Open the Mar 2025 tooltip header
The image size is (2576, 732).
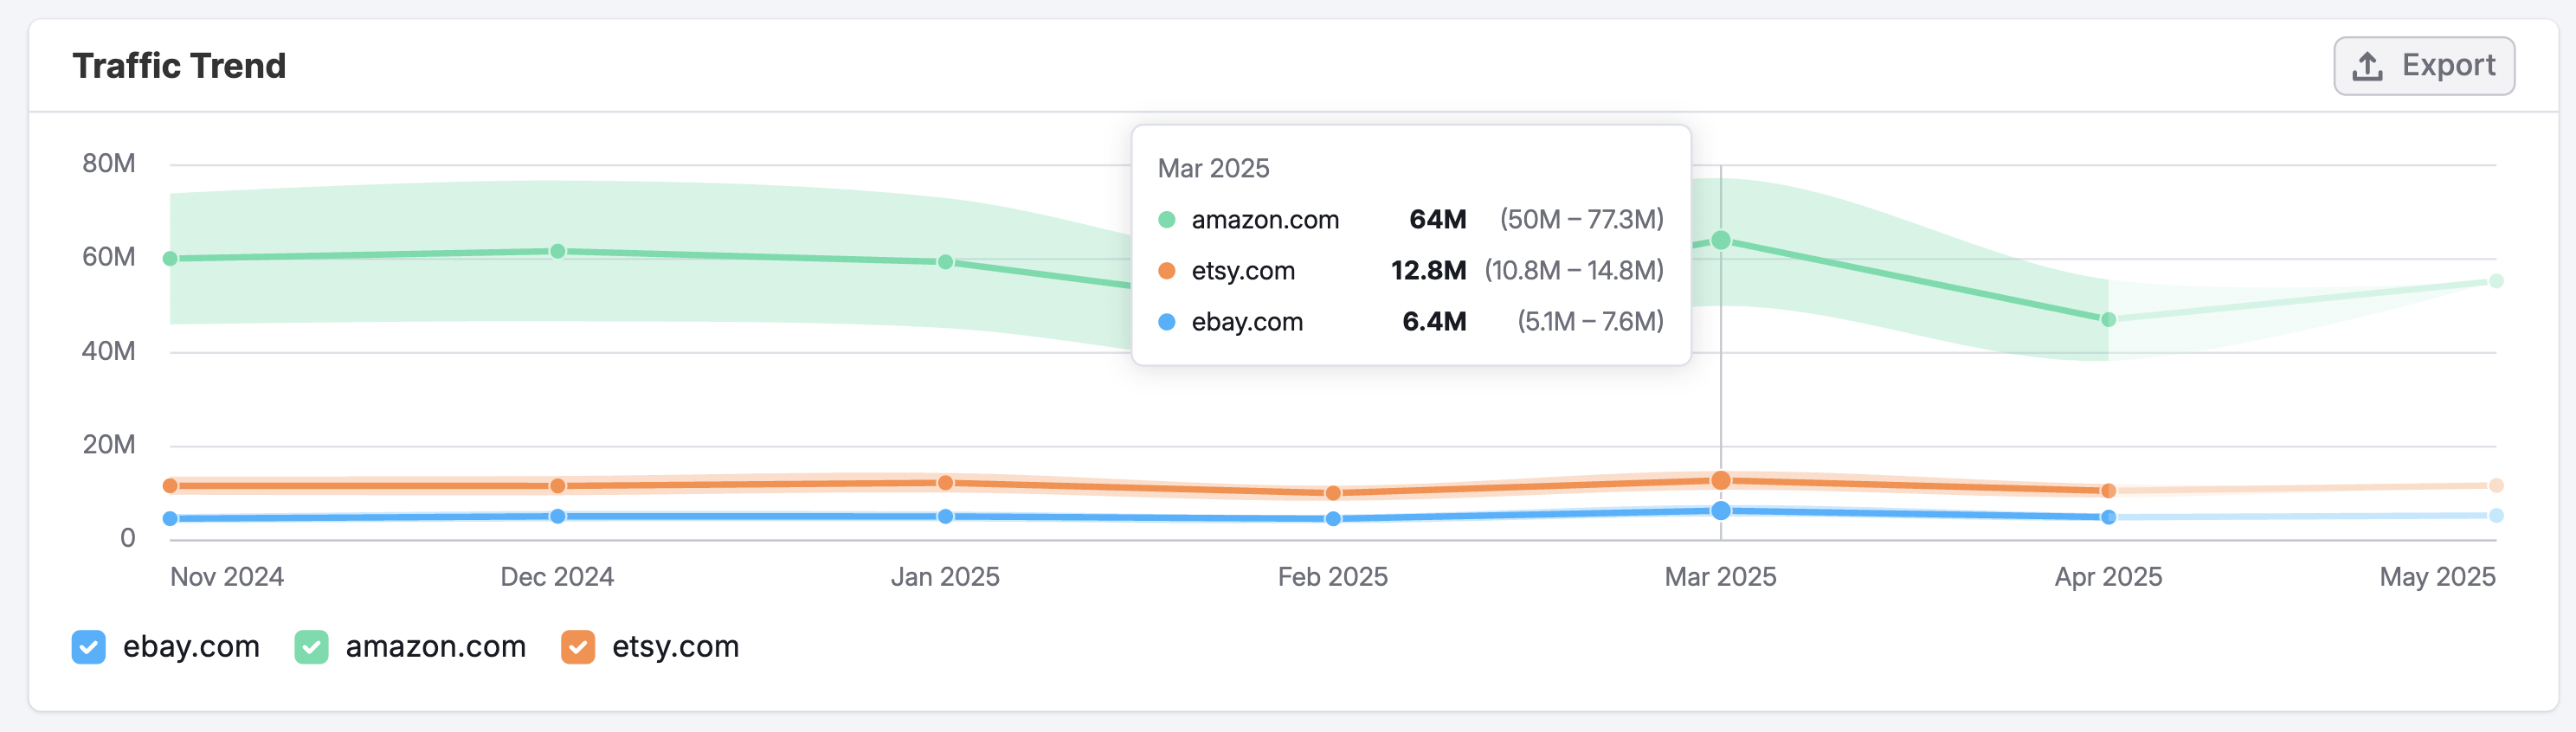point(1214,168)
